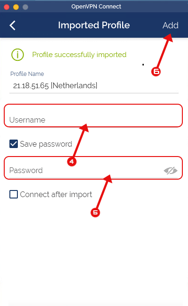Click the 'Connect after import' label
Viewport: 188px width, 306px height.
pos(56,195)
